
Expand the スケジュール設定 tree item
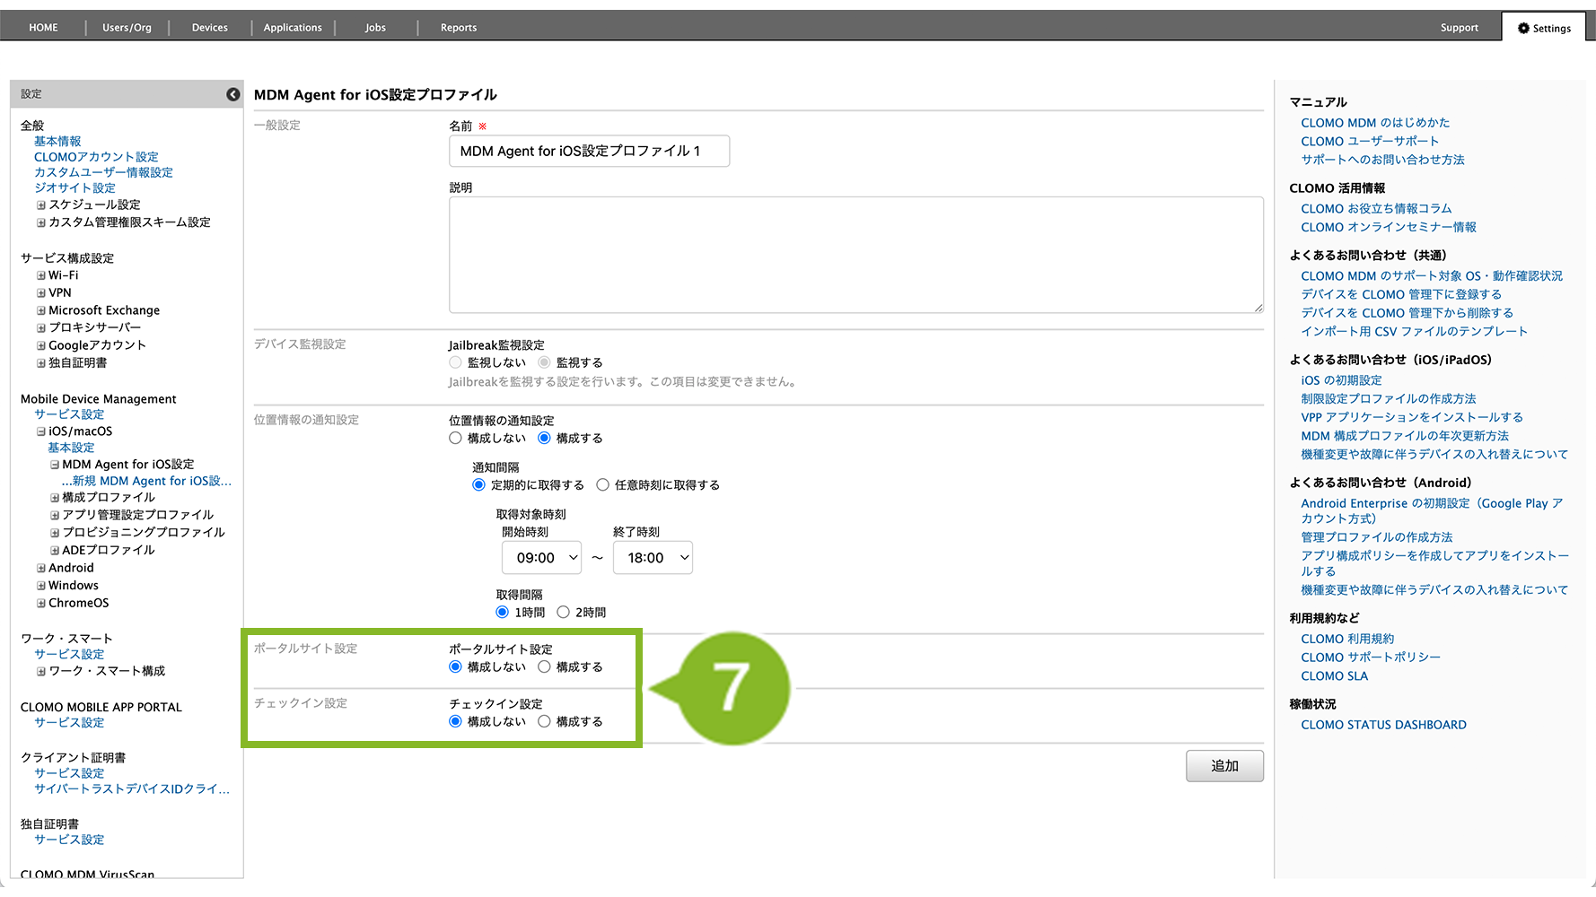point(40,205)
